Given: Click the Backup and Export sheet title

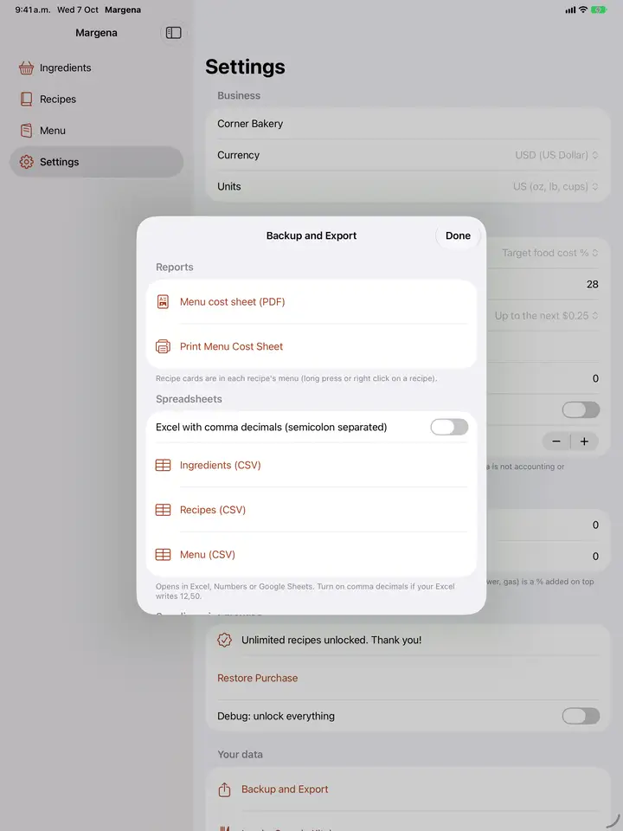Looking at the screenshot, I should (311, 235).
